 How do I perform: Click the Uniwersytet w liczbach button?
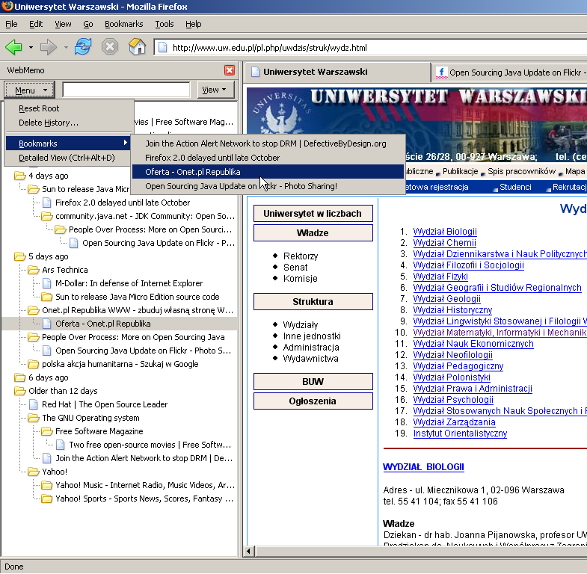[313, 214]
